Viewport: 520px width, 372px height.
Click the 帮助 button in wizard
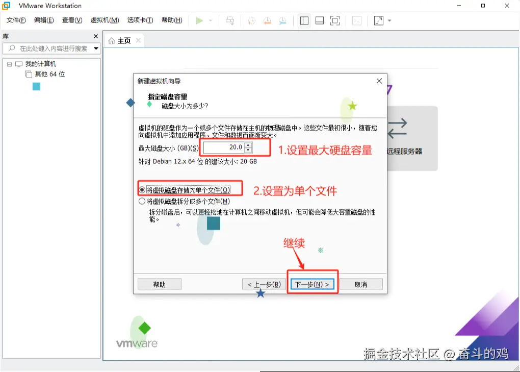click(x=160, y=284)
